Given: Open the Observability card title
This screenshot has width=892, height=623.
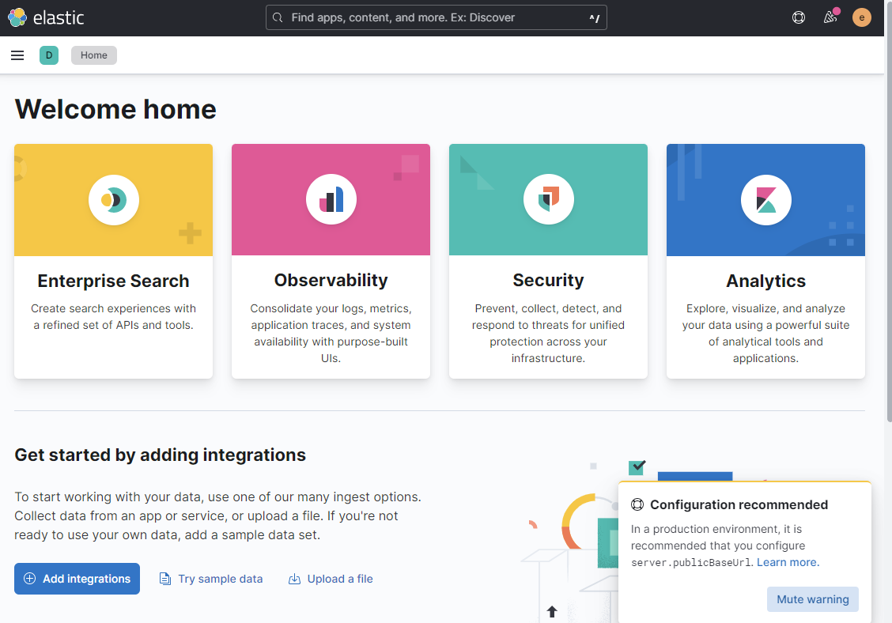Looking at the screenshot, I should 331,280.
